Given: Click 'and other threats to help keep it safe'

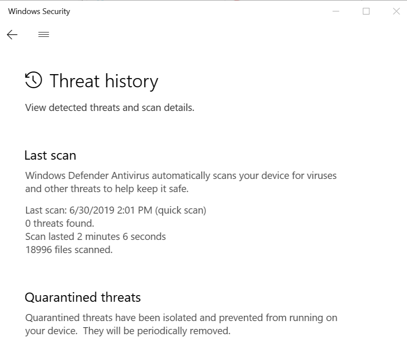Looking at the screenshot, I should pos(107,189).
